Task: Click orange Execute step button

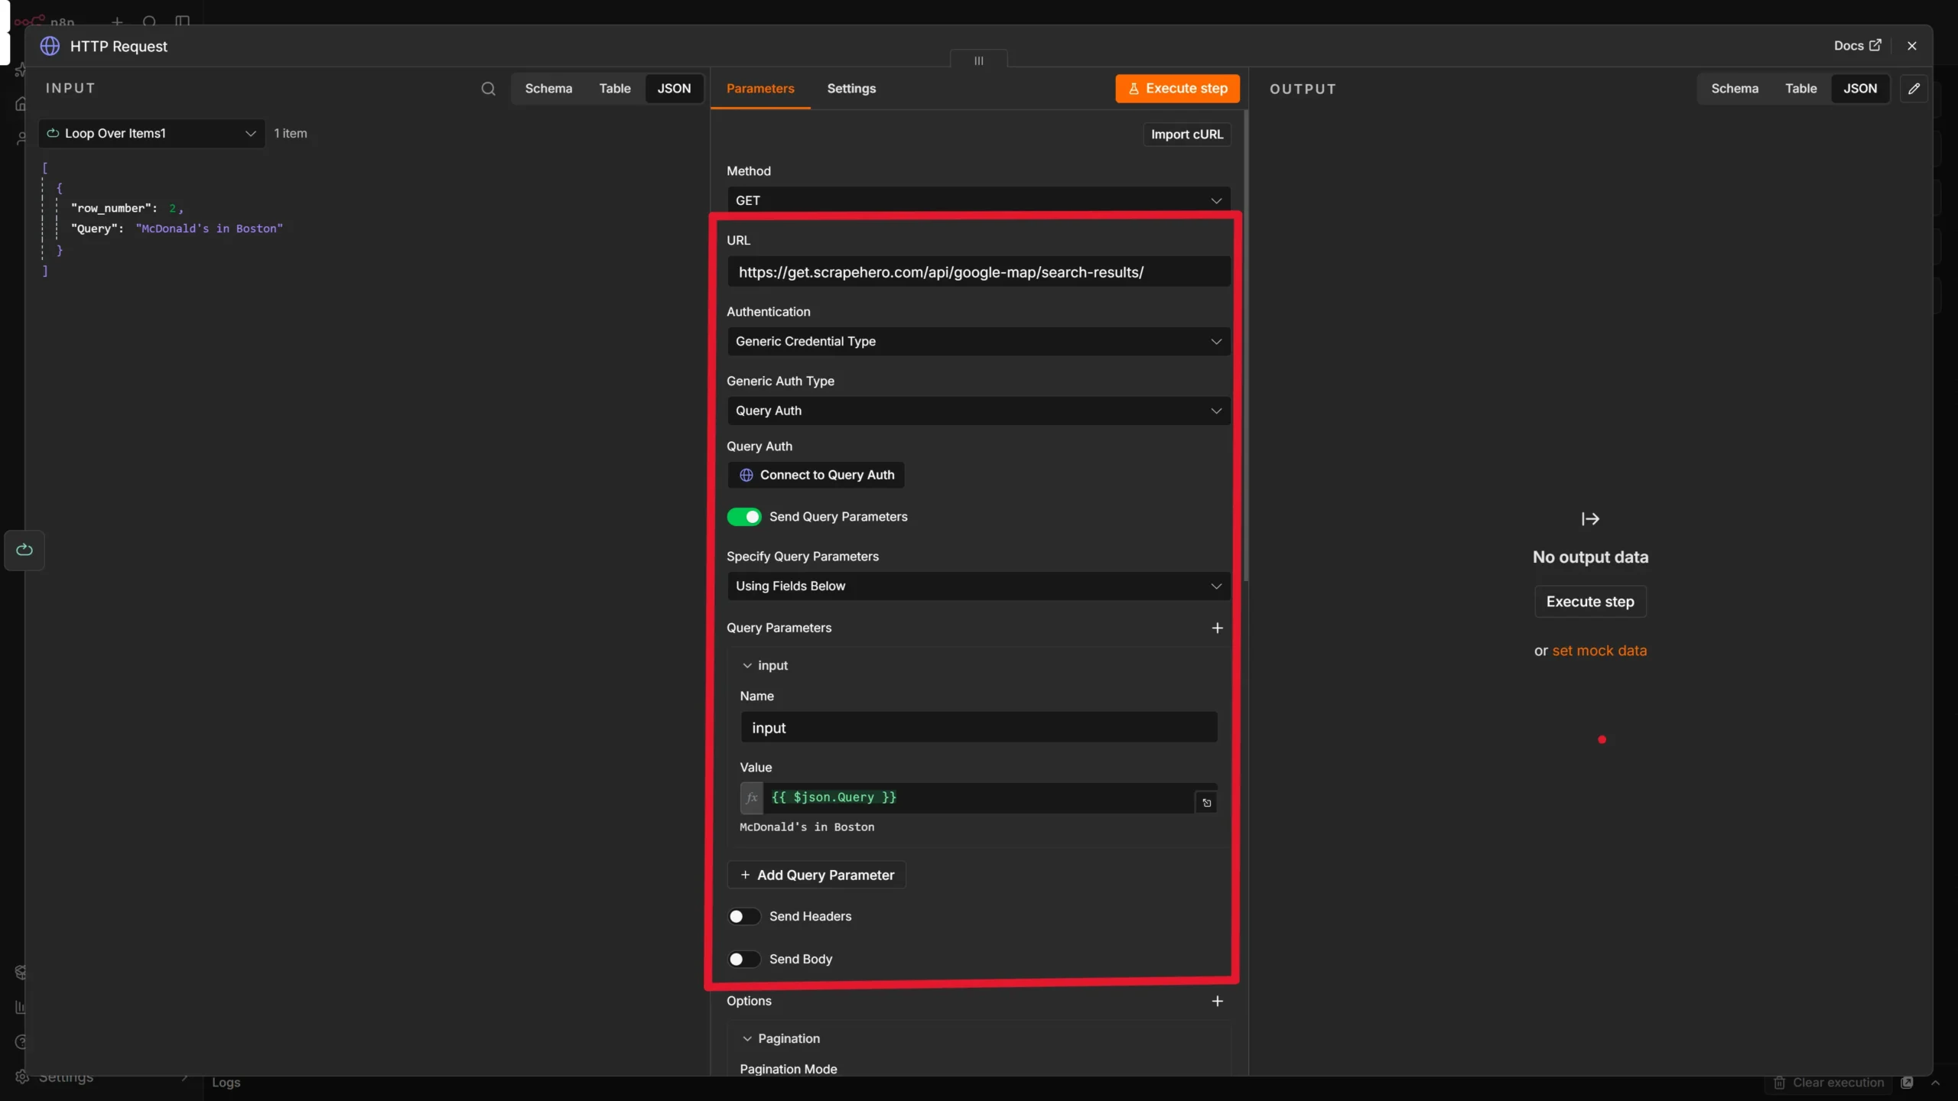Action: [x=1177, y=89]
